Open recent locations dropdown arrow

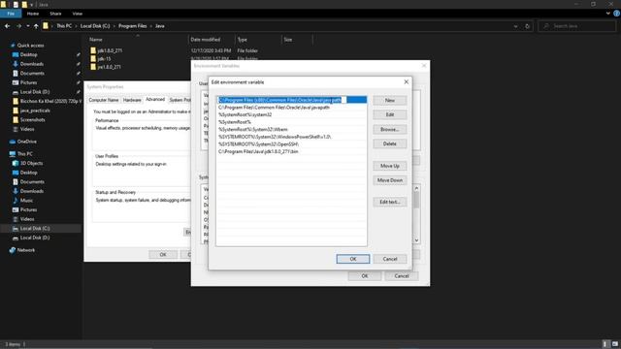coord(28,26)
